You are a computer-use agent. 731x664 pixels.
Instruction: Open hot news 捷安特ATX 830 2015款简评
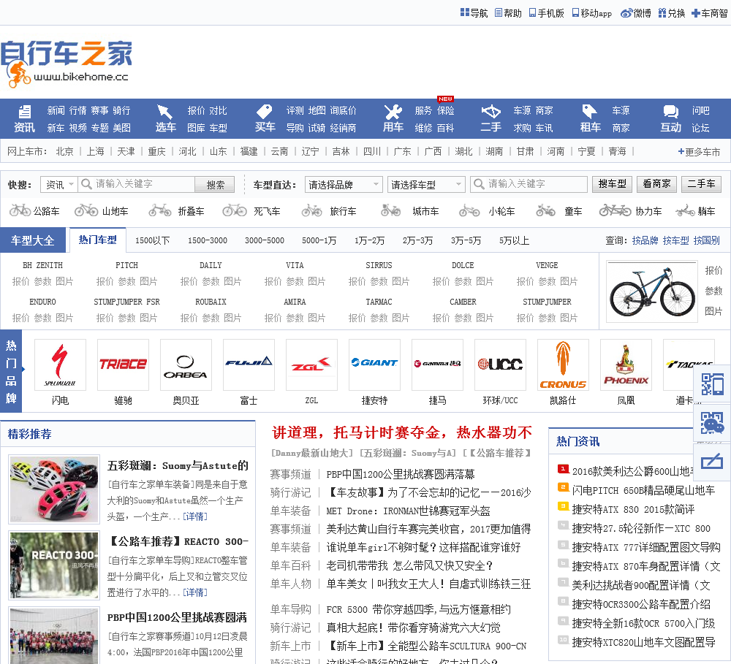click(633, 509)
